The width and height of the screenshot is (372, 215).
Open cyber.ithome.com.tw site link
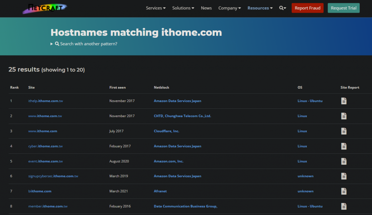pos(45,146)
